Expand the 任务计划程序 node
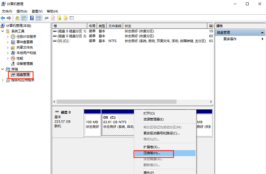266x174 pixels. point(8,36)
